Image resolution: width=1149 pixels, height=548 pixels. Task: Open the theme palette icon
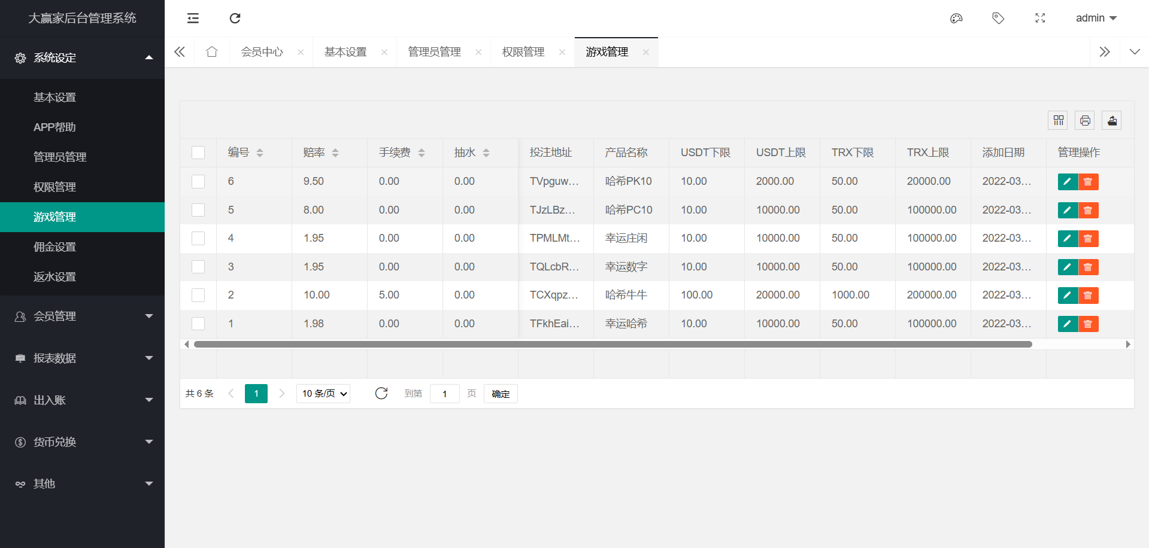pyautogui.click(x=956, y=18)
